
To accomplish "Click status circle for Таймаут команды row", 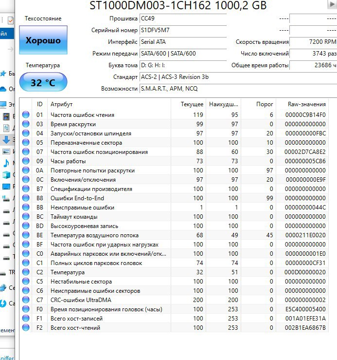I will pyautogui.click(x=26, y=216).
